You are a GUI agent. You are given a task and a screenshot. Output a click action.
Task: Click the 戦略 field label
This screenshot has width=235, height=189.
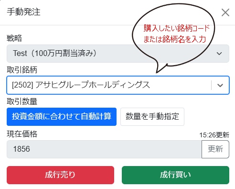[14, 38]
